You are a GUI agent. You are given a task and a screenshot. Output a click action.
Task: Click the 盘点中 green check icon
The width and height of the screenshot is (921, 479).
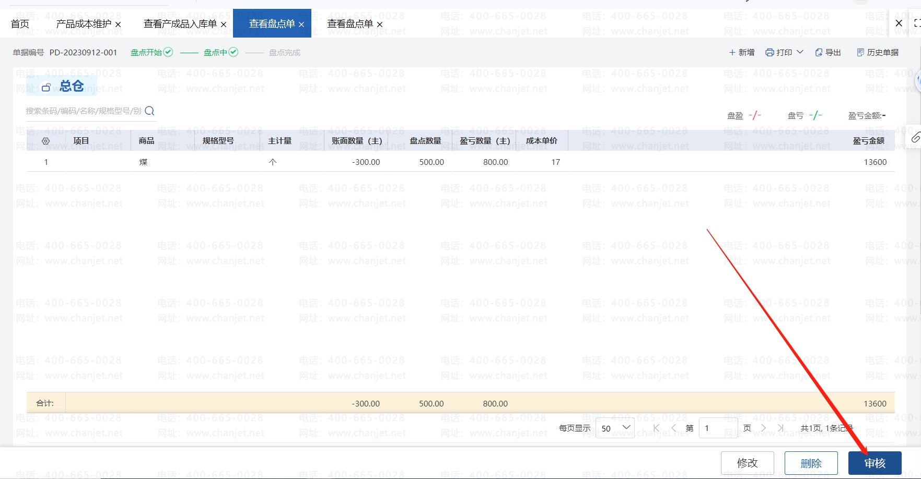tap(234, 52)
